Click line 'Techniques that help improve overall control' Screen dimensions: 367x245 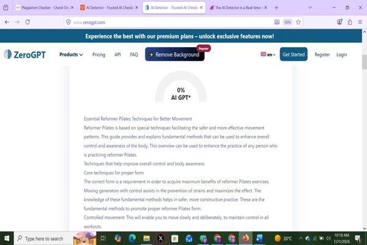tap(144, 164)
